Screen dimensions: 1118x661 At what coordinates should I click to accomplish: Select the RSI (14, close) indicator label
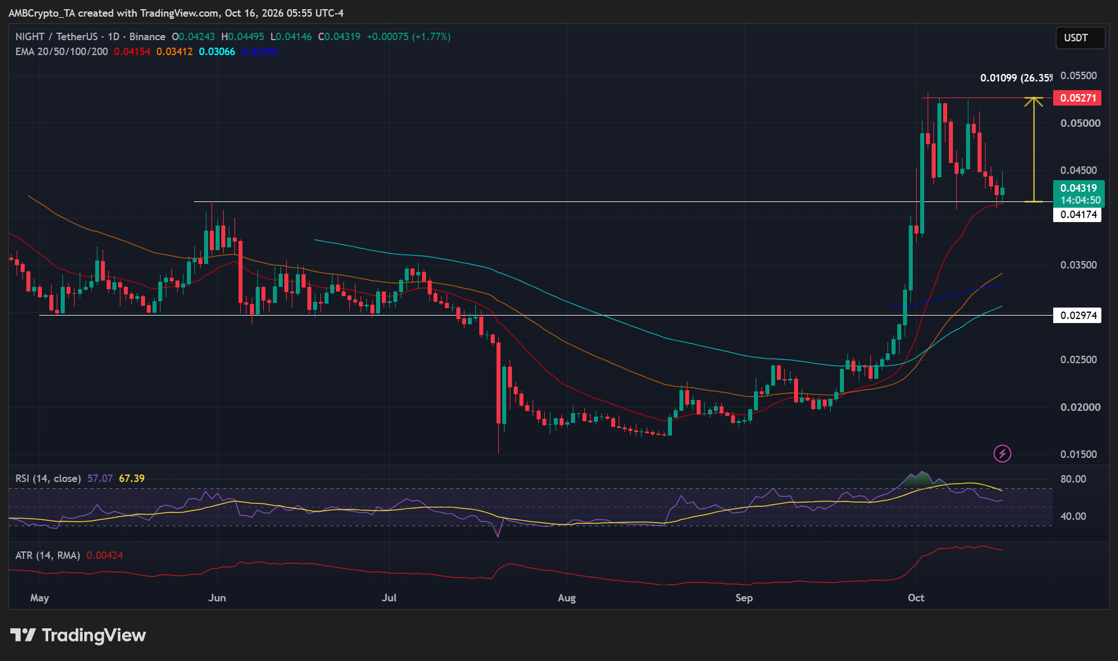tap(48, 479)
